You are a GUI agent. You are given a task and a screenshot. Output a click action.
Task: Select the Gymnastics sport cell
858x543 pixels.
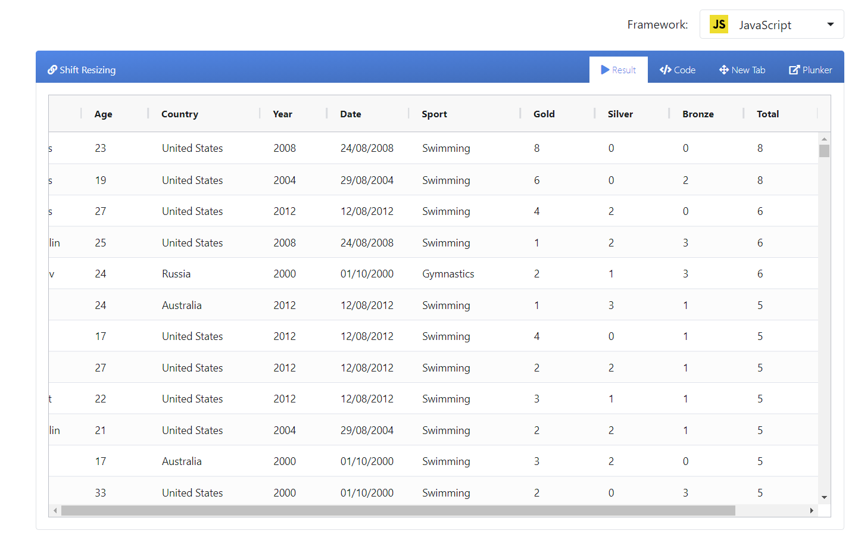(x=448, y=274)
